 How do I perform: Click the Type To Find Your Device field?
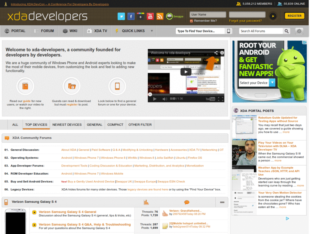pos(200,31)
